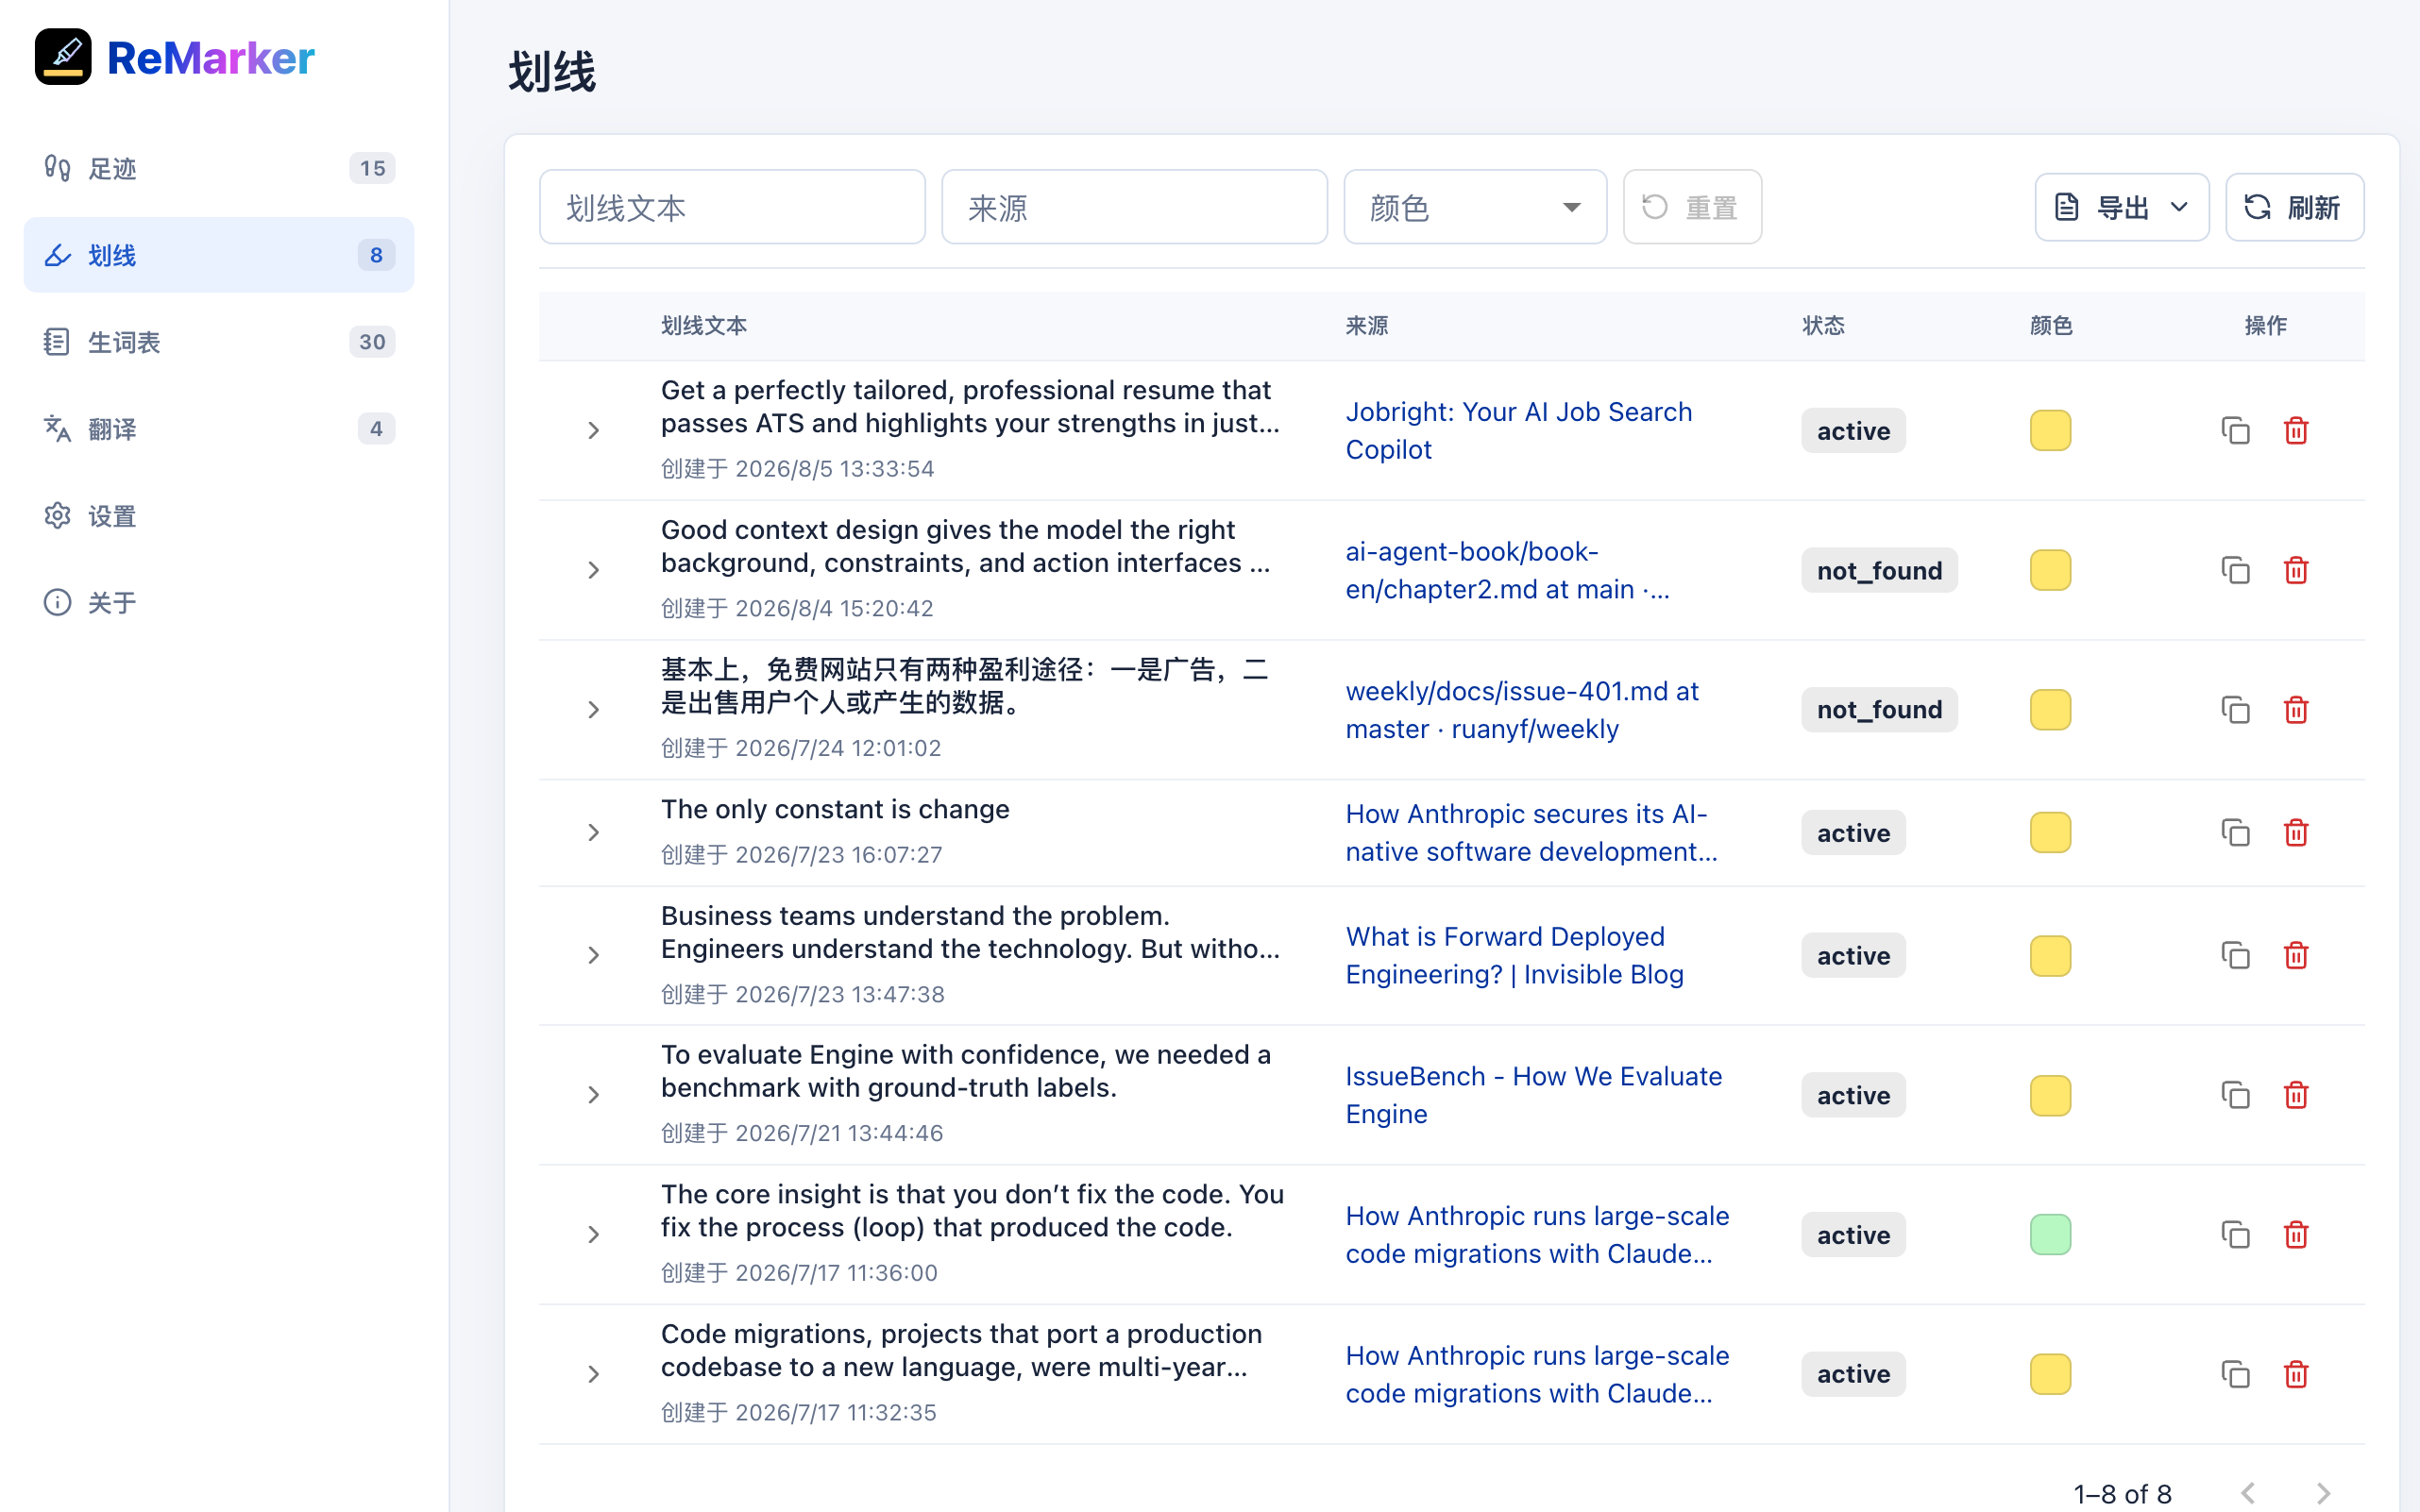Delete the 'Good context design' highlight
Image resolution: width=2420 pixels, height=1512 pixels.
[x=2296, y=570]
